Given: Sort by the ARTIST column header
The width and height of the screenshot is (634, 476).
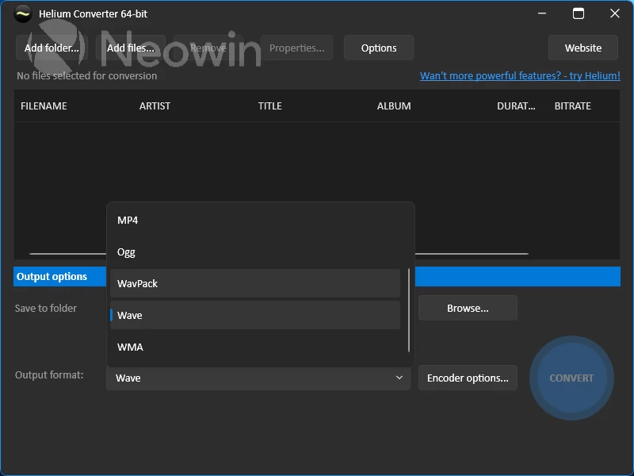Looking at the screenshot, I should tap(155, 106).
